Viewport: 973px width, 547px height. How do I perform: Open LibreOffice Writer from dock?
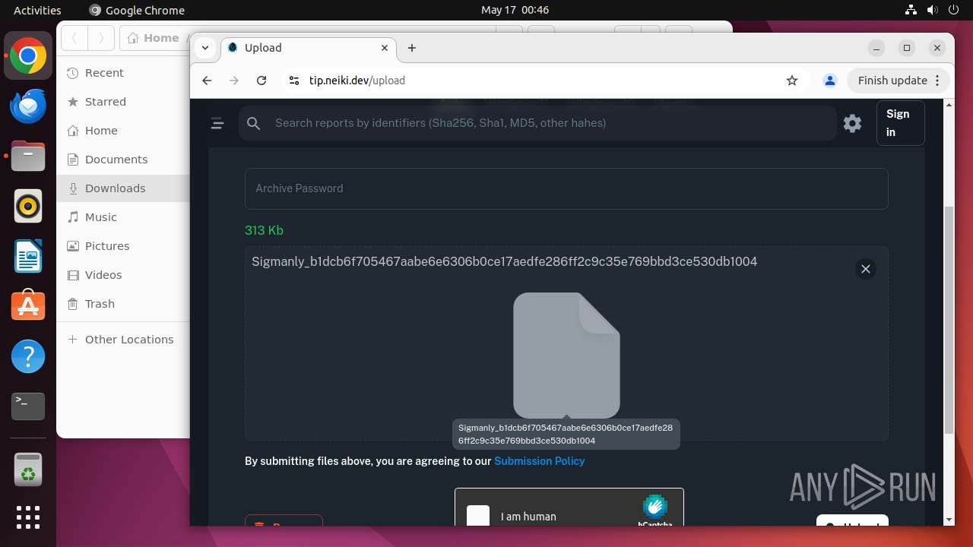(x=28, y=256)
